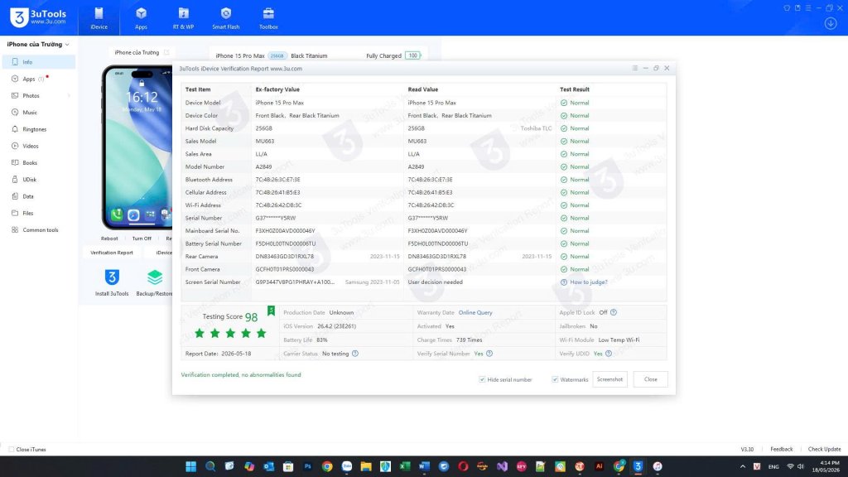Open File Explorer from the taskbar
The height and width of the screenshot is (477, 848).
(366, 466)
